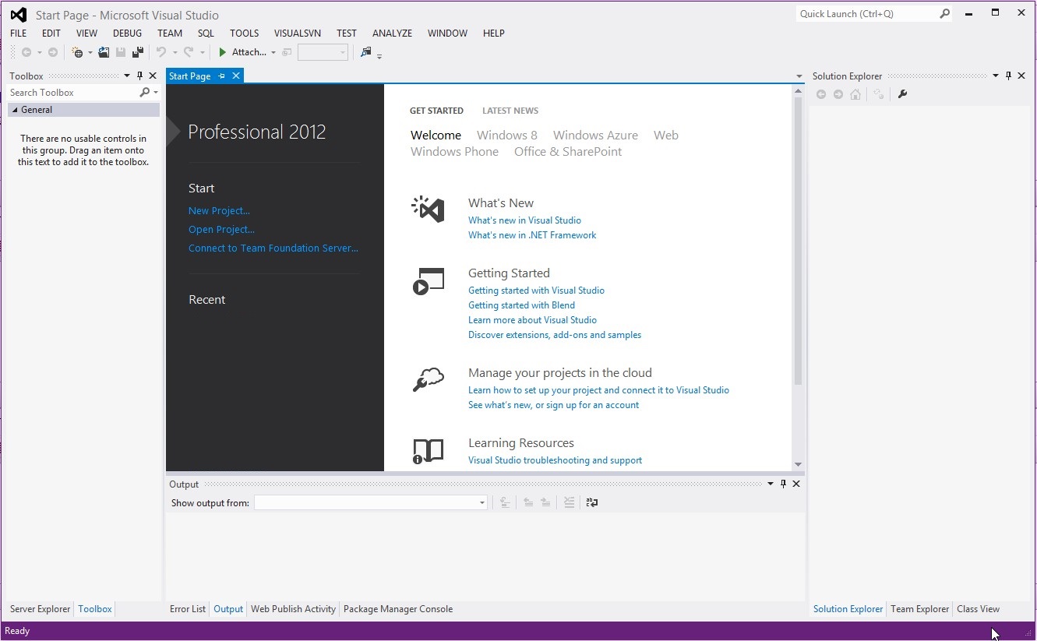Viewport: 1037px width, 641px height.
Task: Clear all output using the Clear All icon
Action: click(570, 502)
